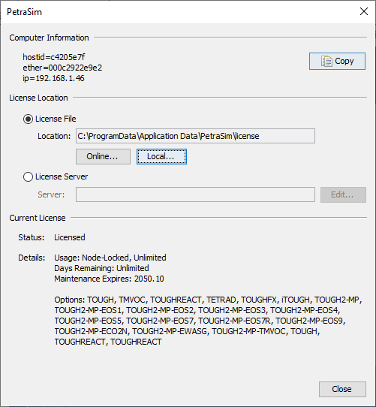
Task: Click the ip=192.168.1.46 text
Action: point(53,78)
